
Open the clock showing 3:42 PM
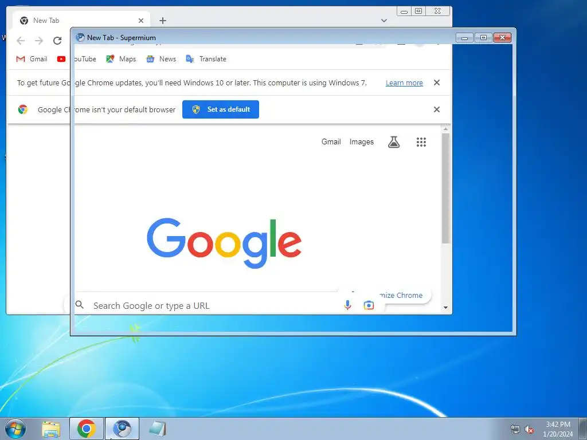tap(558, 429)
